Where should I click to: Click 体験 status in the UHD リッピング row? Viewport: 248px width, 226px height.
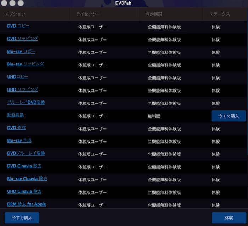tap(215, 91)
